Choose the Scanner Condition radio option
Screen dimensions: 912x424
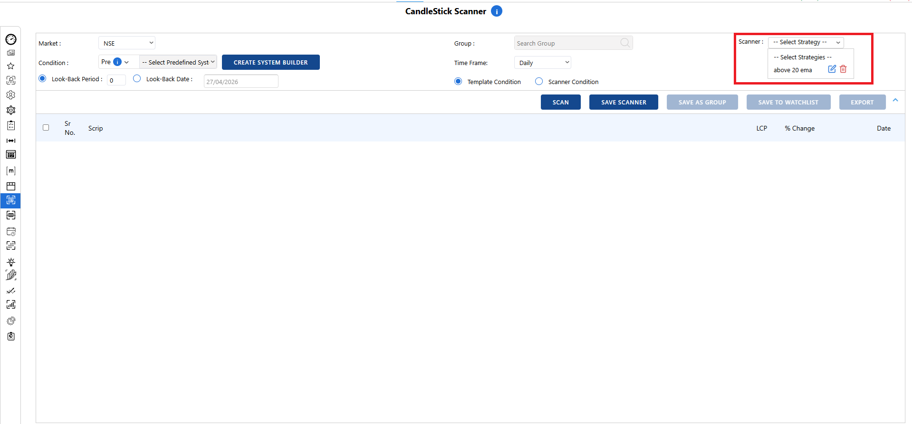539,82
